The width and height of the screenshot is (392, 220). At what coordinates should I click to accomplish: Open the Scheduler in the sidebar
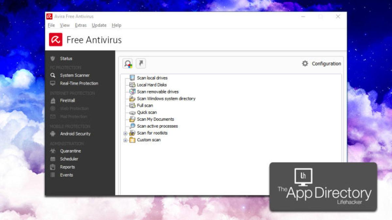pos(69,159)
